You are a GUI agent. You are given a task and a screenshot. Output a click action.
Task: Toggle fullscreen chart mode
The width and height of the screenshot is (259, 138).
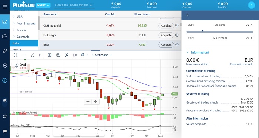[16, 55]
